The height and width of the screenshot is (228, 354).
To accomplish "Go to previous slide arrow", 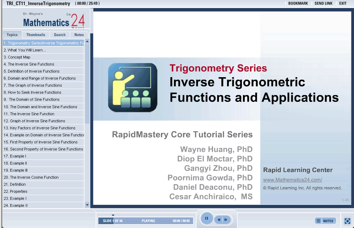I will pyautogui.click(x=219, y=220).
